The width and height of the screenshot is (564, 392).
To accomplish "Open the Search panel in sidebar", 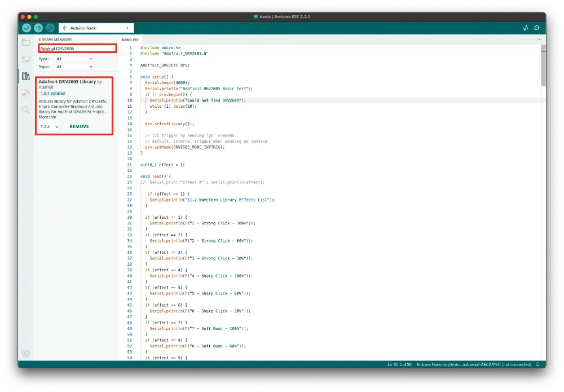I will (26, 110).
